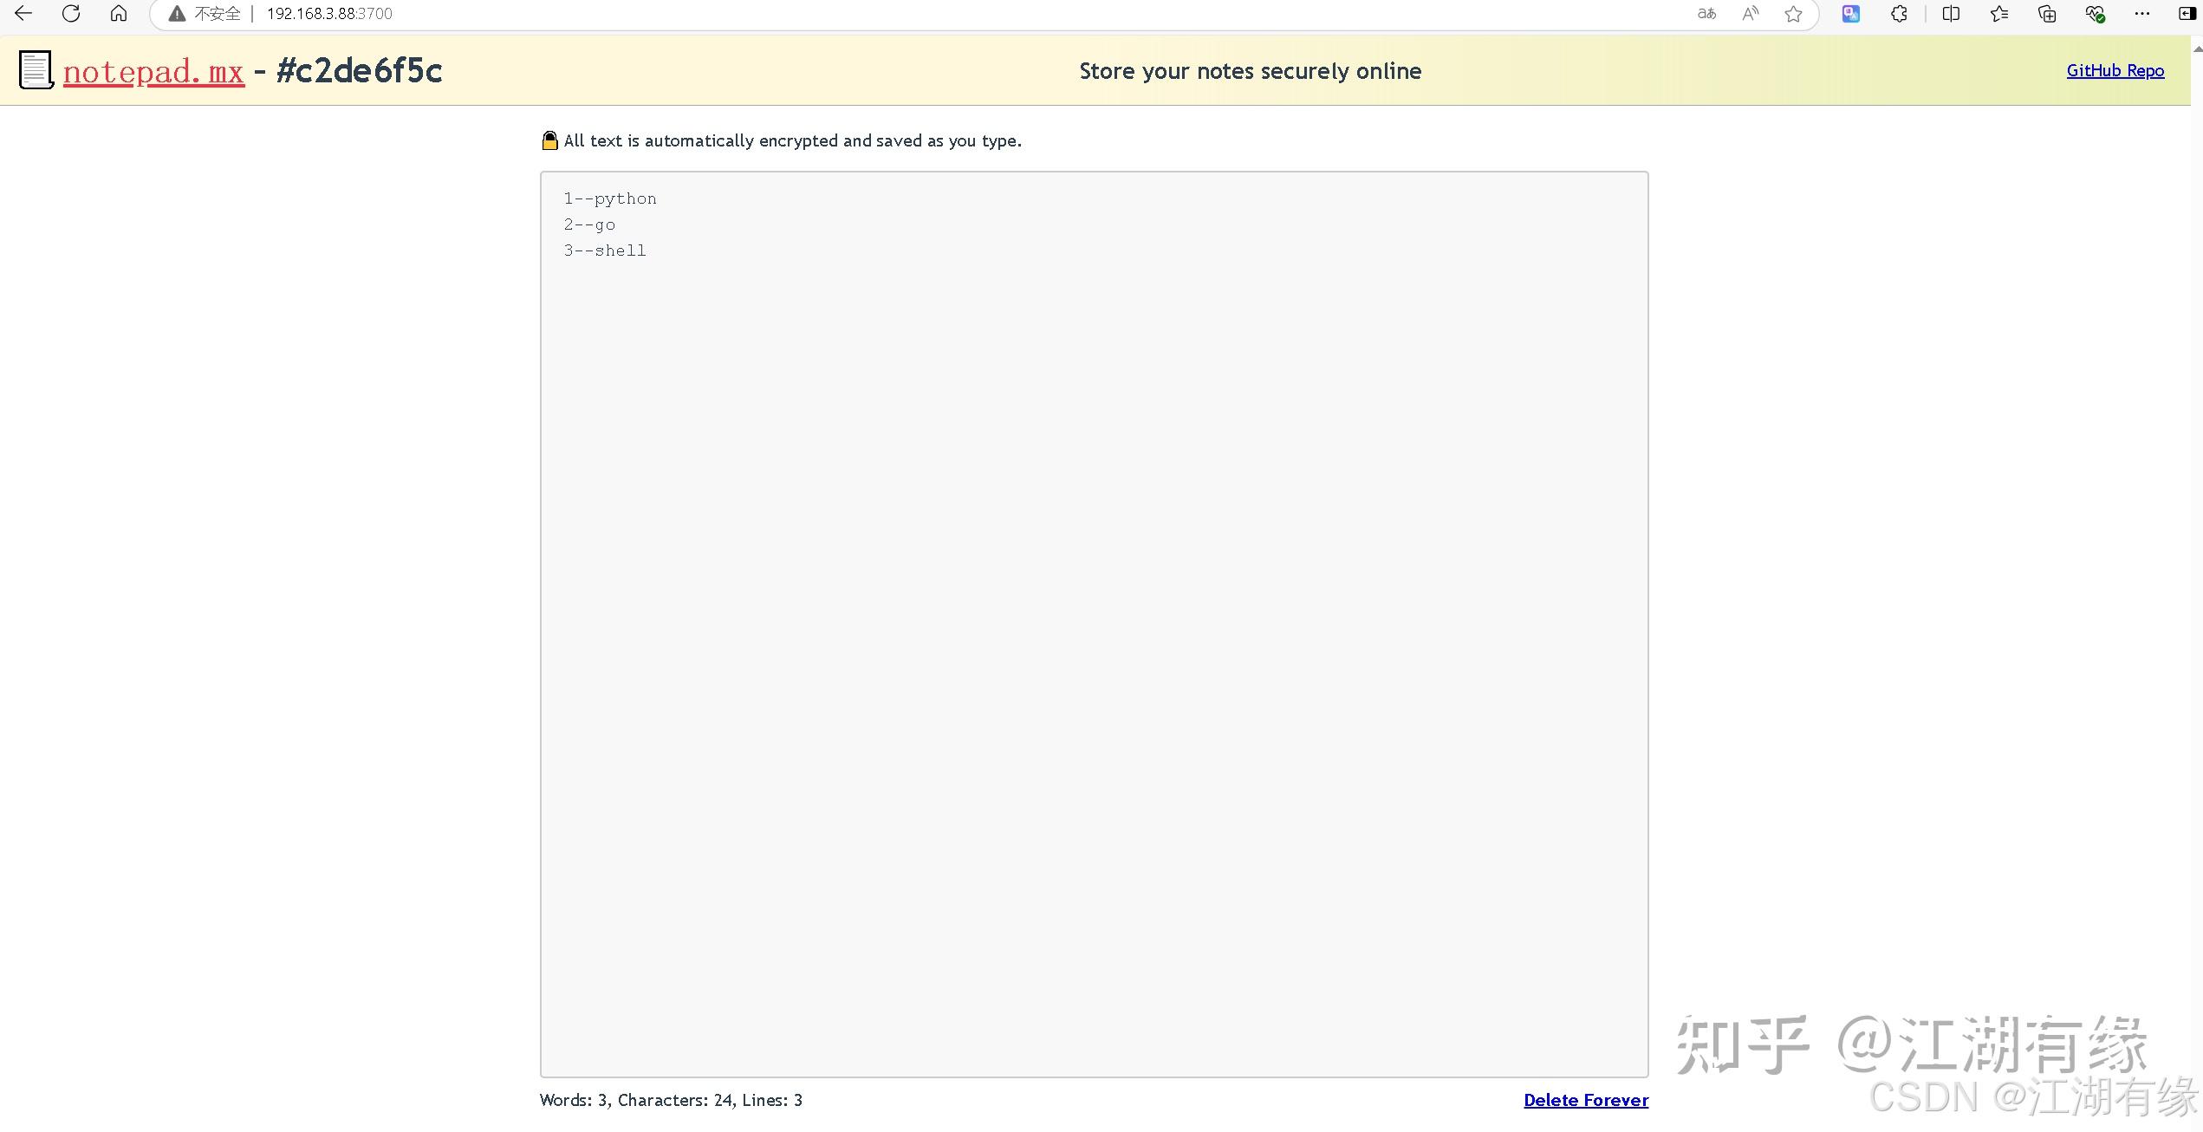The height and width of the screenshot is (1132, 2203).
Task: Open the browser home page
Action: tap(118, 13)
